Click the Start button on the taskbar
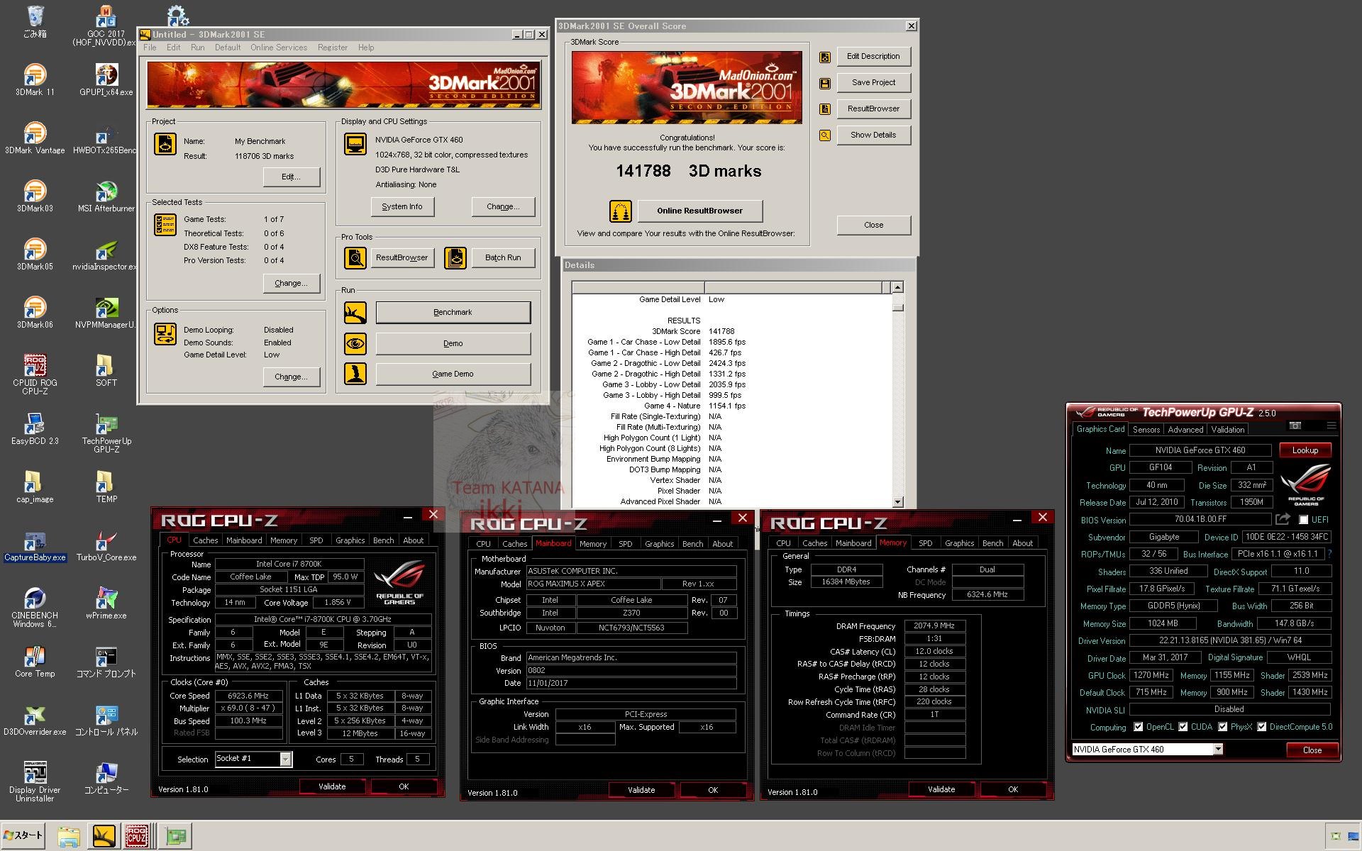1362x851 pixels. pos(23,835)
